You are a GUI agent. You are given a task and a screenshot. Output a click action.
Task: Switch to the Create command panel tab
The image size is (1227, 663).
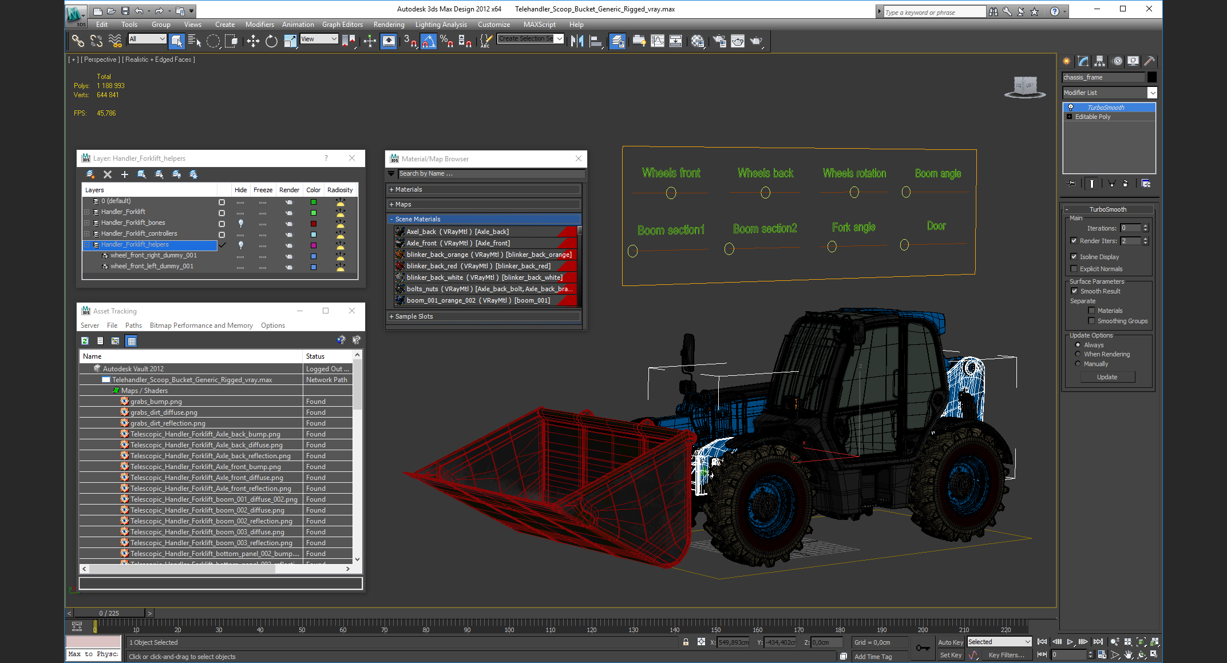pos(1067,61)
